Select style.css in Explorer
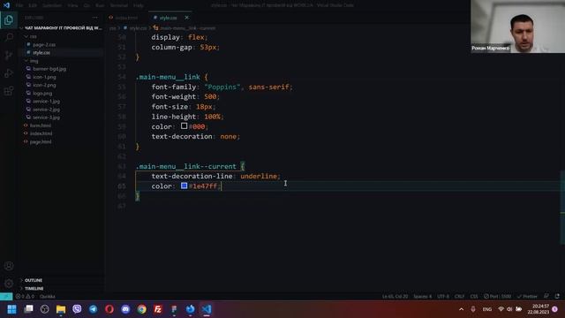This screenshot has width=565, height=318. pos(41,53)
